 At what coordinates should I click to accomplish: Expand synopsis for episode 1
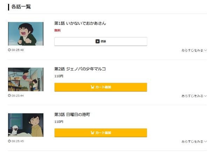coord(194,50)
